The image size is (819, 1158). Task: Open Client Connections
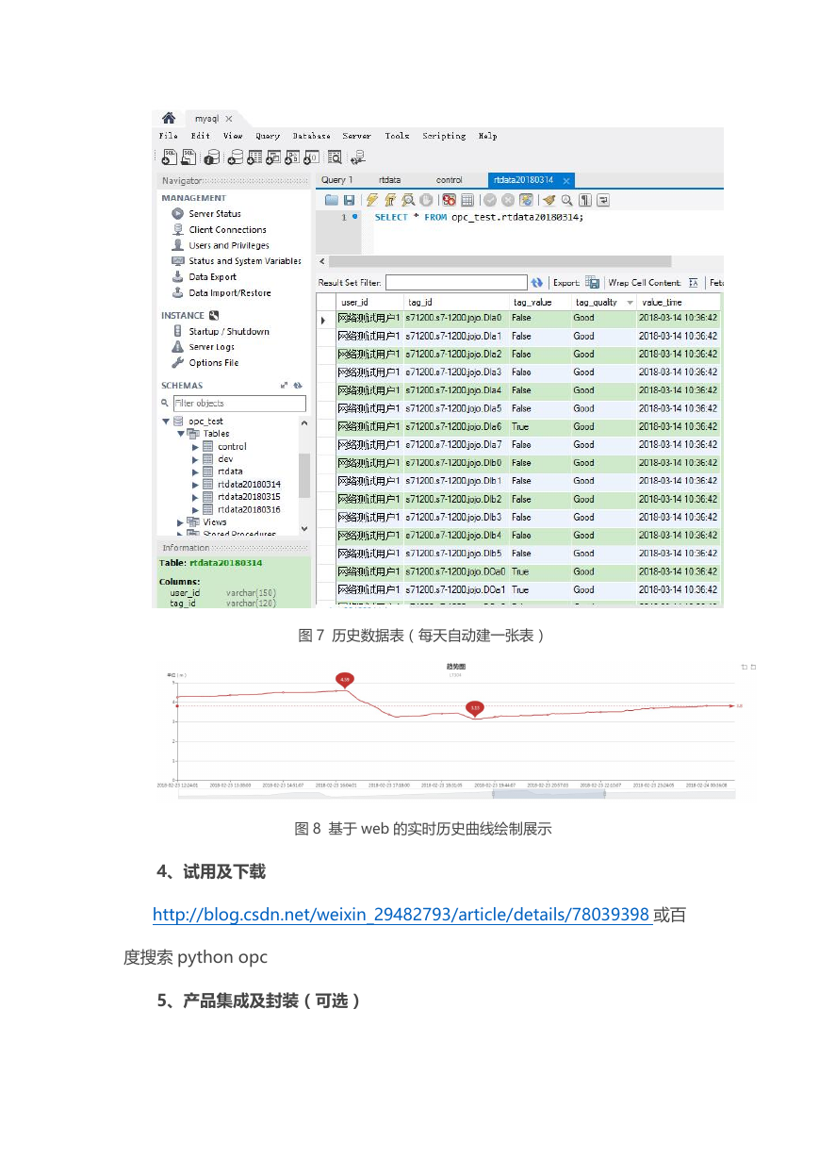click(x=227, y=230)
